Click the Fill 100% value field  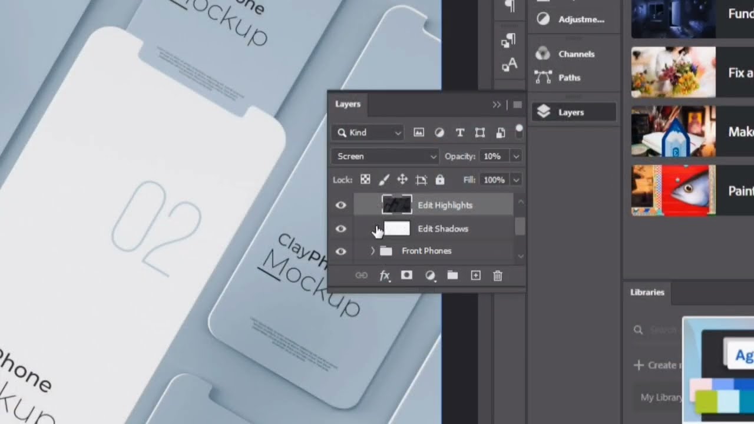point(494,180)
